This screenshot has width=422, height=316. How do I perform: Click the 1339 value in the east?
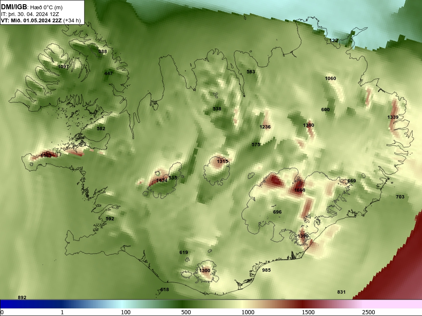[393, 117]
